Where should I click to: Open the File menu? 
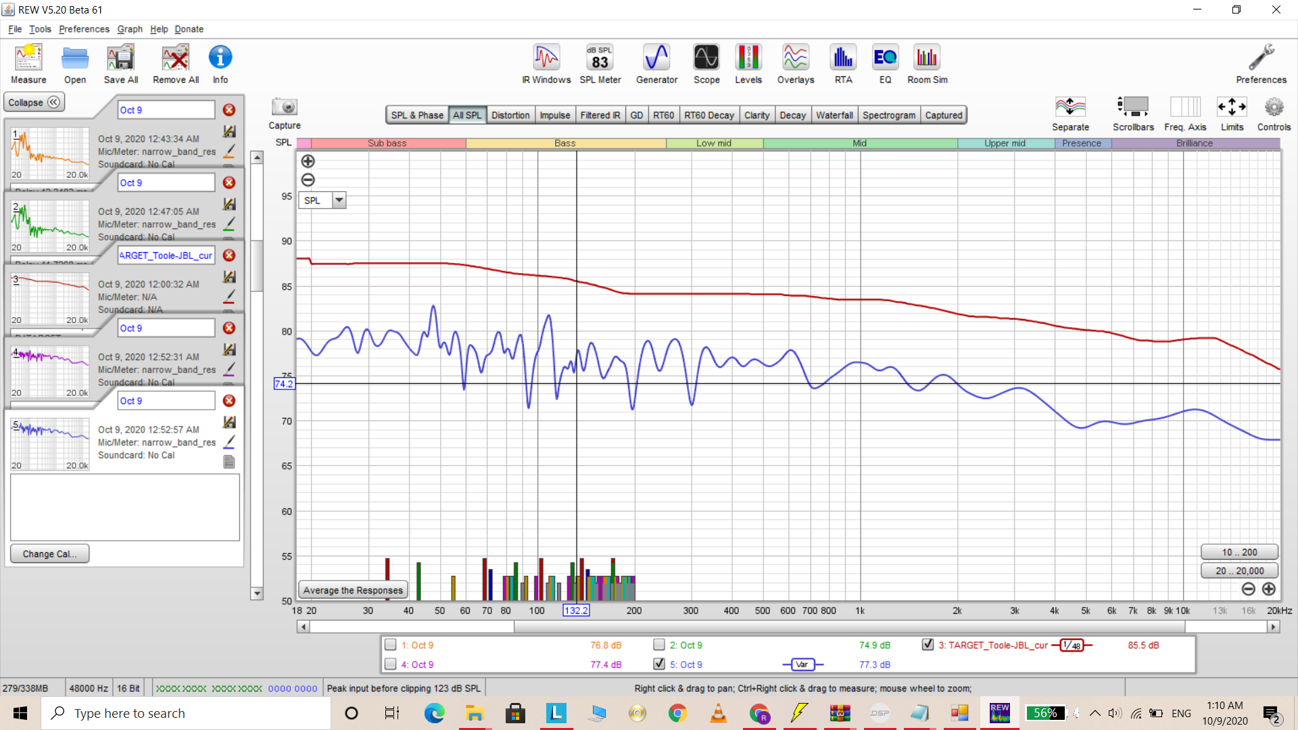(15, 29)
